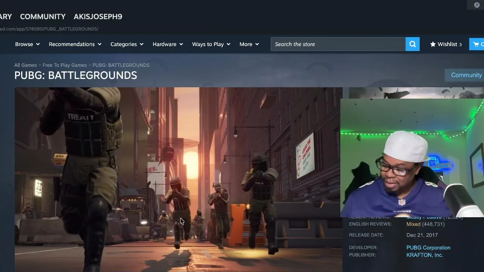The width and height of the screenshot is (484, 272).
Task: Open the COMMUNITY menu
Action: 43,17
